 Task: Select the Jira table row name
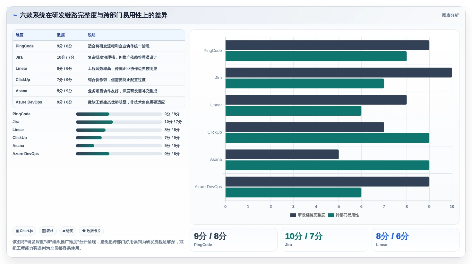click(19, 57)
